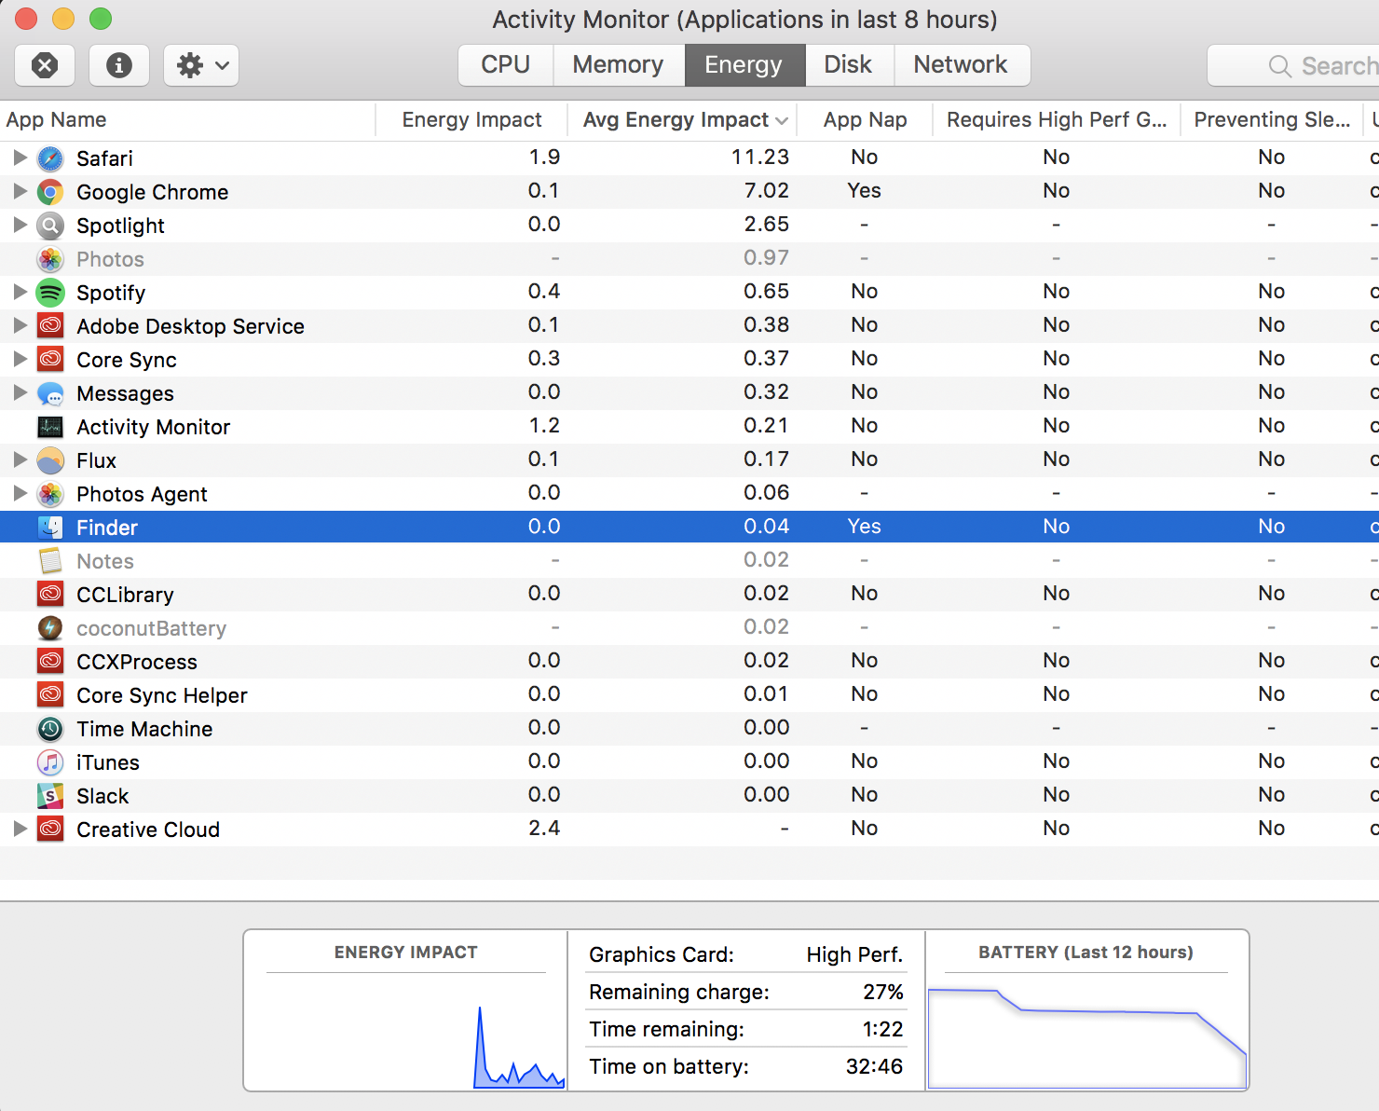Expand the Messages process group
This screenshot has width=1379, height=1111.
pos(20,392)
